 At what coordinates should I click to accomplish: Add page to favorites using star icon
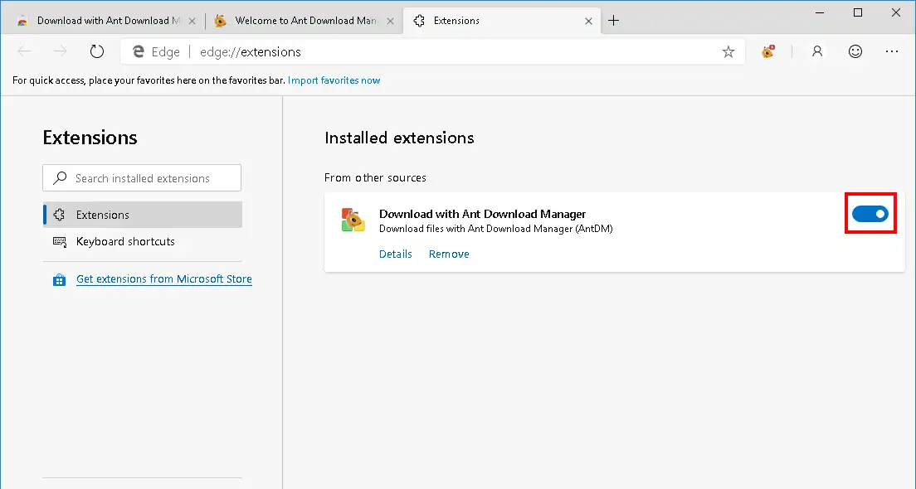pyautogui.click(x=728, y=52)
